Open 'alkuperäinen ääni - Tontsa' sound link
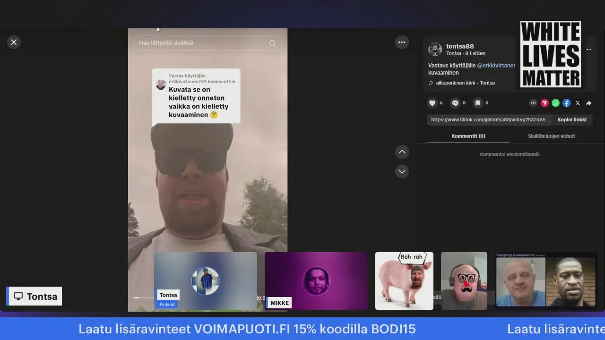Image resolution: width=605 pixels, height=340 pixels. [465, 83]
